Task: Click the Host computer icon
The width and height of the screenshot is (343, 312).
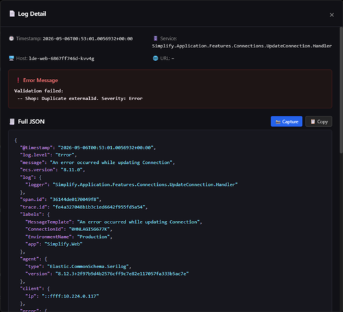Action: point(12,58)
